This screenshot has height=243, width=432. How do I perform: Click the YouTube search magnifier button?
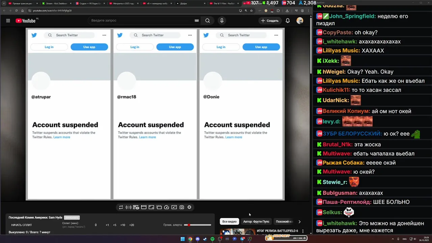[208, 21]
